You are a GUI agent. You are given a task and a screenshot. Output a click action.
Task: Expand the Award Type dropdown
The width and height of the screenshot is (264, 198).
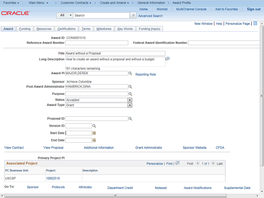pyautogui.click(x=130, y=105)
